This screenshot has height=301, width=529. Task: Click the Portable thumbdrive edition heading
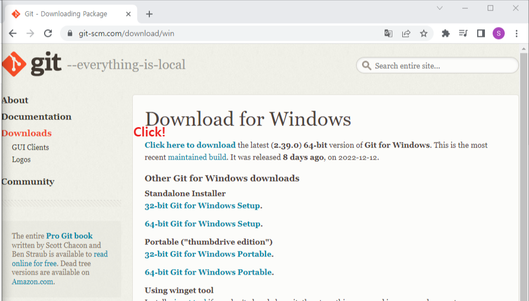208,242
